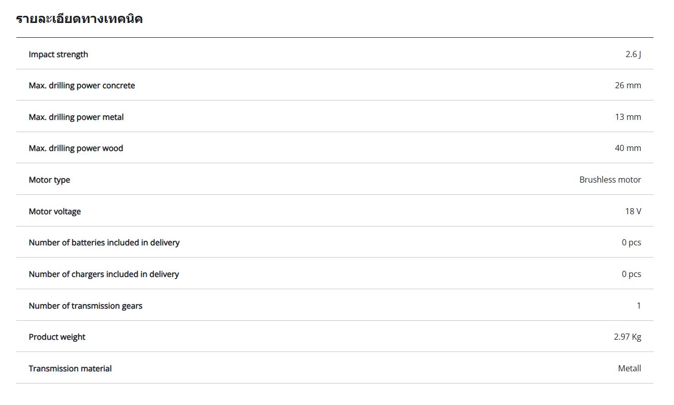674x405 pixels.
Task: Select the 13 mm metal drilling value
Action: click(627, 117)
